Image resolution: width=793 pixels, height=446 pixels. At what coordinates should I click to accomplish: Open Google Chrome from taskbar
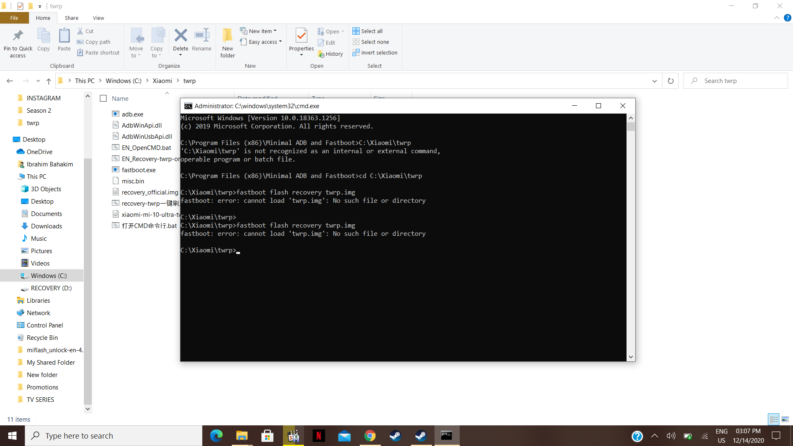[x=370, y=436]
